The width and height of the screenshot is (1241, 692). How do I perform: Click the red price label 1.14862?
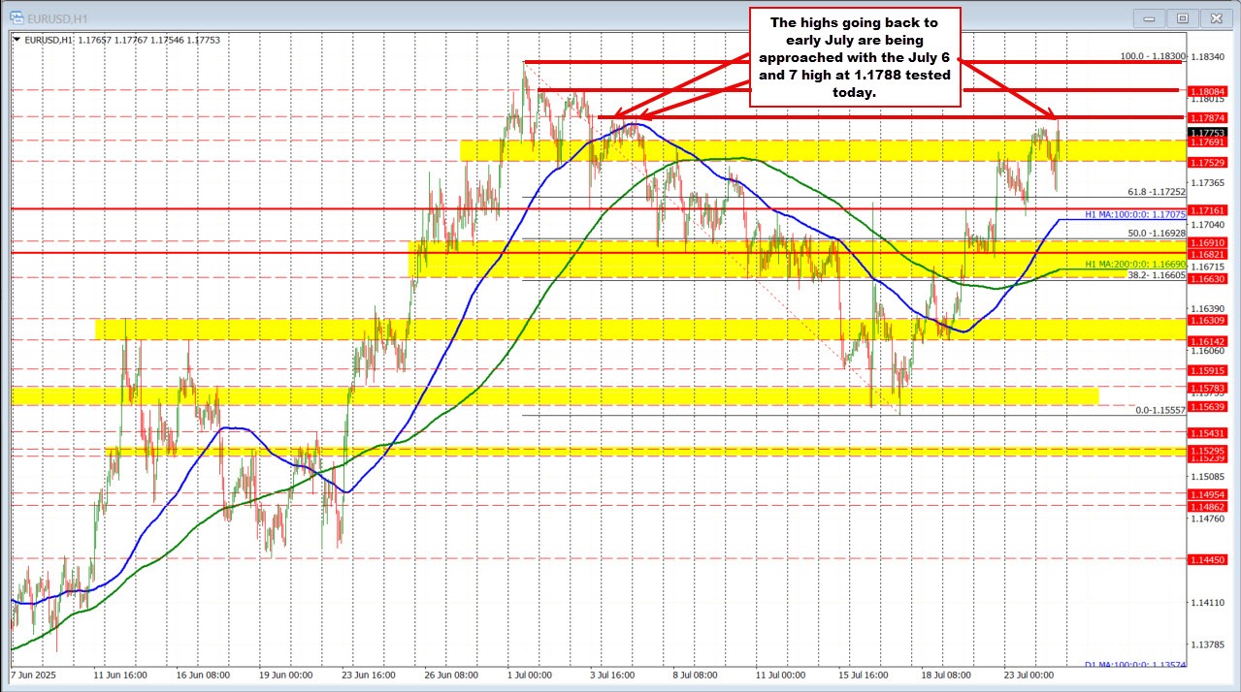point(1208,507)
